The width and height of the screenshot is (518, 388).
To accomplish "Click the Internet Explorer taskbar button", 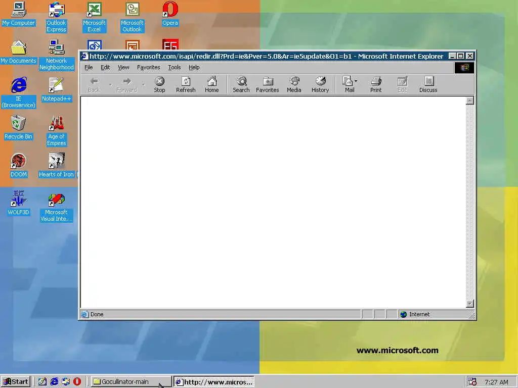I will point(214,382).
